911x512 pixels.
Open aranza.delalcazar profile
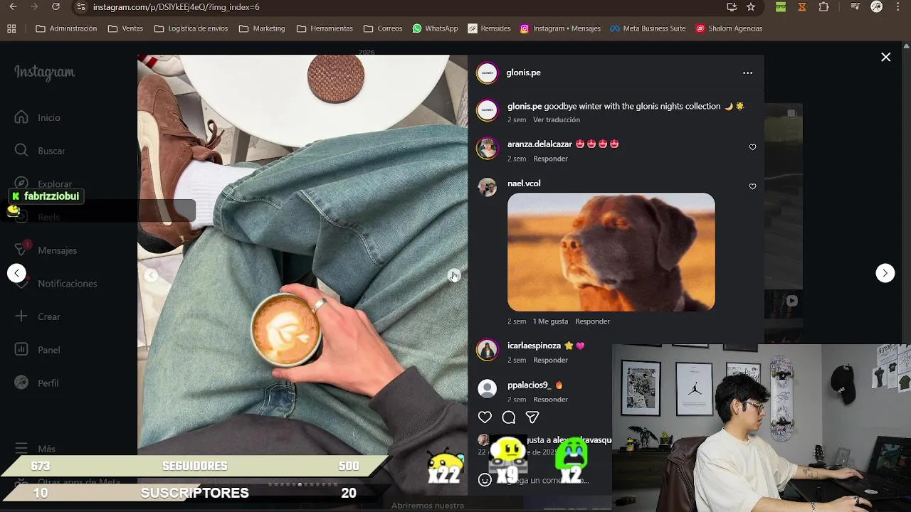(539, 144)
